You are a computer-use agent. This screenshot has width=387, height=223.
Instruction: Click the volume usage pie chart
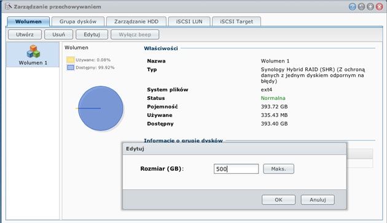click(x=101, y=108)
